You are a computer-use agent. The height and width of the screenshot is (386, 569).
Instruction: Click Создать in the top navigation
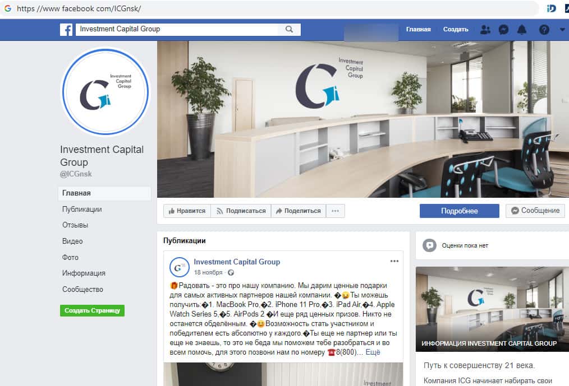(x=456, y=29)
